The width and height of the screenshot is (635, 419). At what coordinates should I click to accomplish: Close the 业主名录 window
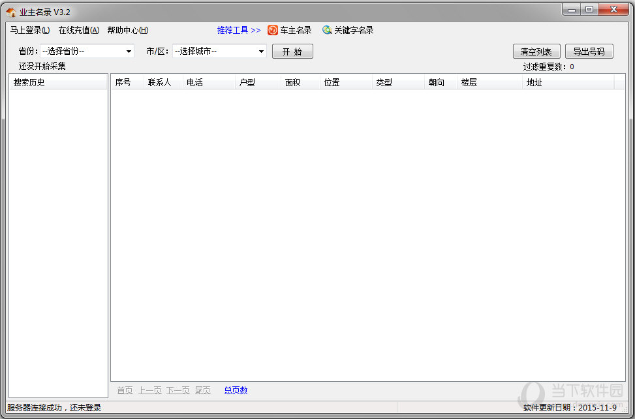[614, 9]
